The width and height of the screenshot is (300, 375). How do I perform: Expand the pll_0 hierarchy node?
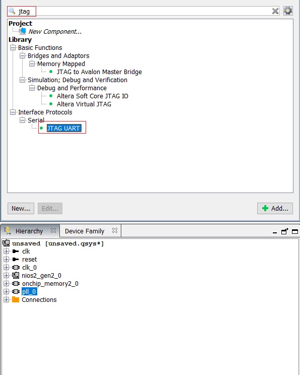pos(7,291)
